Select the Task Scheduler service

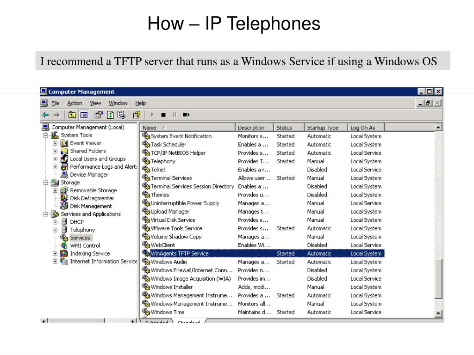coord(168,145)
